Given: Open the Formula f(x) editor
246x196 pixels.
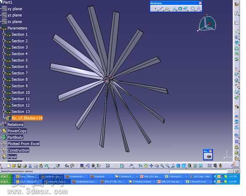Looking at the screenshot, I should point(67,165).
